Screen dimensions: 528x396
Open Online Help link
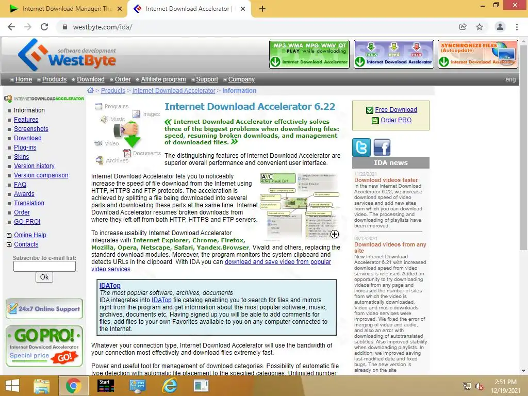(x=30, y=235)
